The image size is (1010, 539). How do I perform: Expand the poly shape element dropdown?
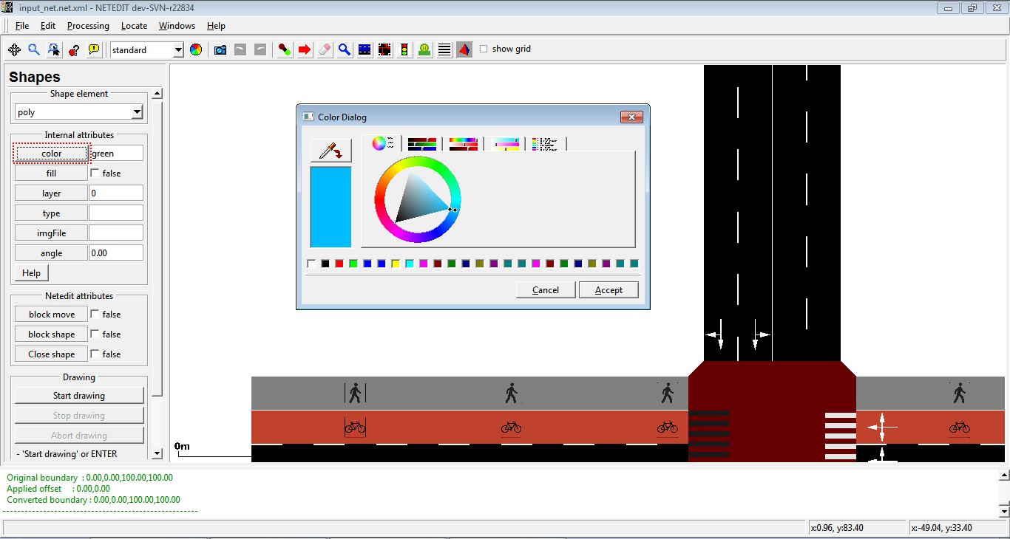coord(137,112)
